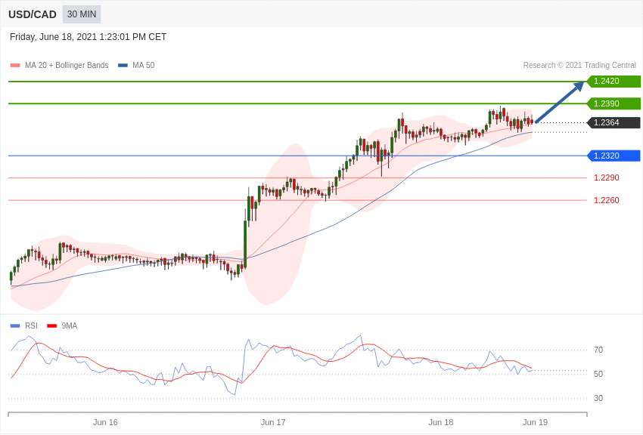Click the RSI legend color swatch
This screenshot has width=643, height=435.
pyautogui.click(x=15, y=325)
